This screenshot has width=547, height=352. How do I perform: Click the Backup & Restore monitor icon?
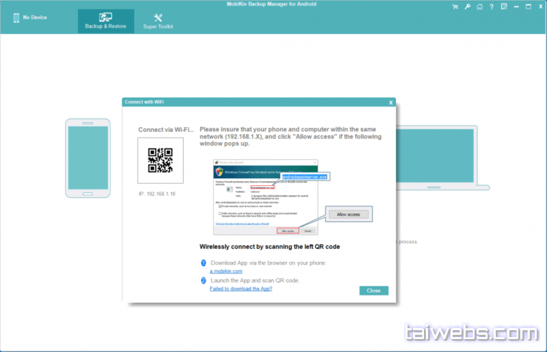pyautogui.click(x=105, y=17)
